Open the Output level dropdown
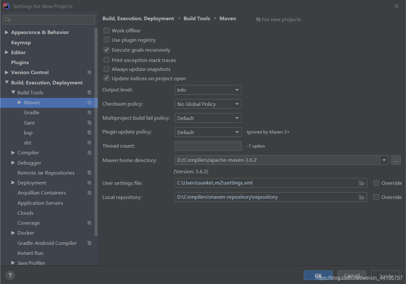406x284 pixels. click(x=208, y=90)
